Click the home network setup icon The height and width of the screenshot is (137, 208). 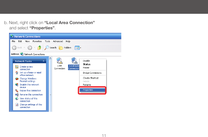click(x=17, y=73)
